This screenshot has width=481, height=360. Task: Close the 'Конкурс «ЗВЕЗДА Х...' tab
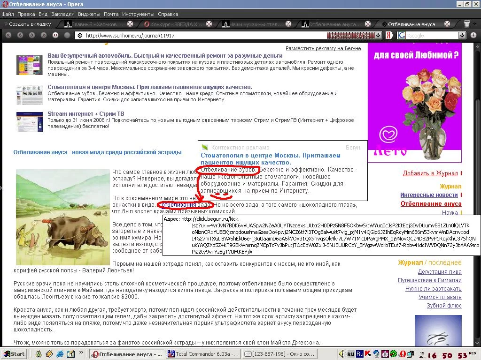pos(209,24)
